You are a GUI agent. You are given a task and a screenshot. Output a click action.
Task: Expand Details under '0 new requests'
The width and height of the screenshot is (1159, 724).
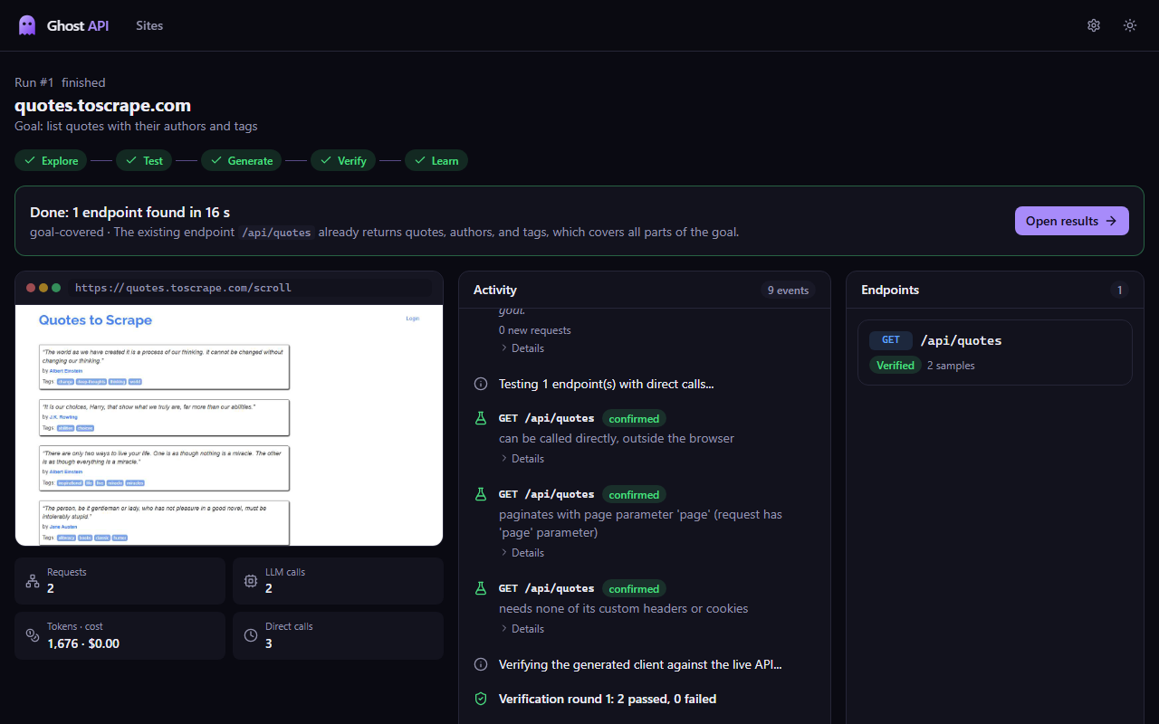click(522, 348)
